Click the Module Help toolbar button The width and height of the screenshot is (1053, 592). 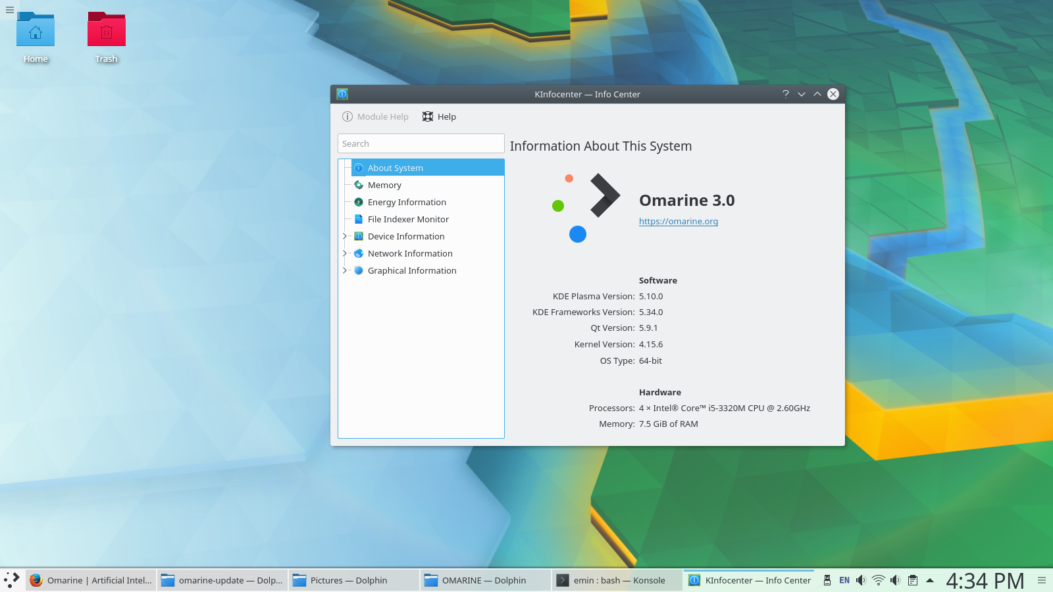click(x=375, y=116)
